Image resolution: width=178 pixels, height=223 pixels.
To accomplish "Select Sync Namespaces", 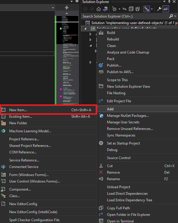I will coord(121,135).
